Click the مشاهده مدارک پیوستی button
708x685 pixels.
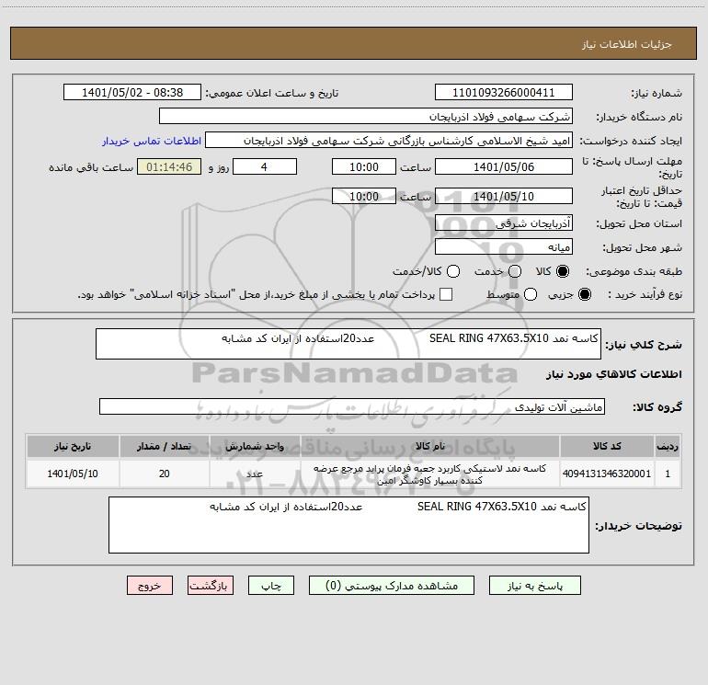pyautogui.click(x=392, y=586)
